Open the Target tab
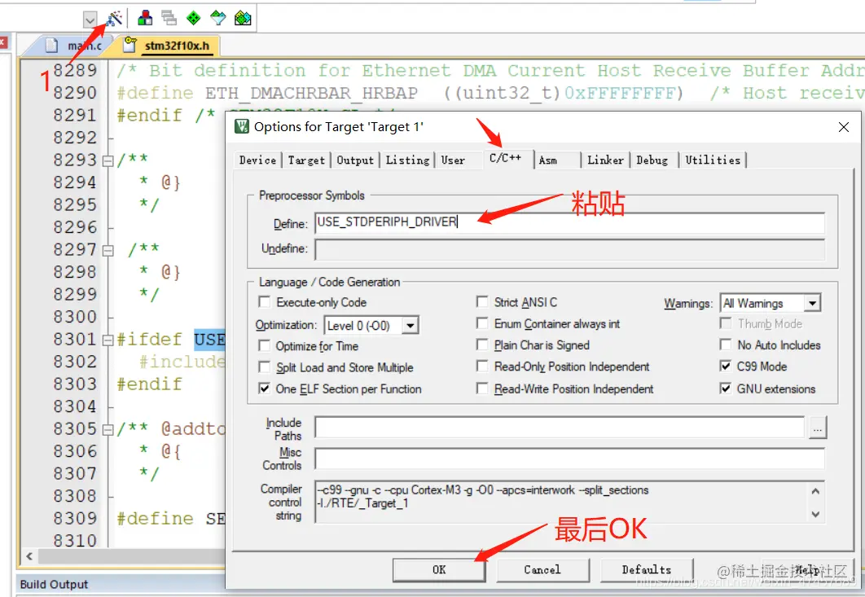This screenshot has width=865, height=597. (306, 160)
